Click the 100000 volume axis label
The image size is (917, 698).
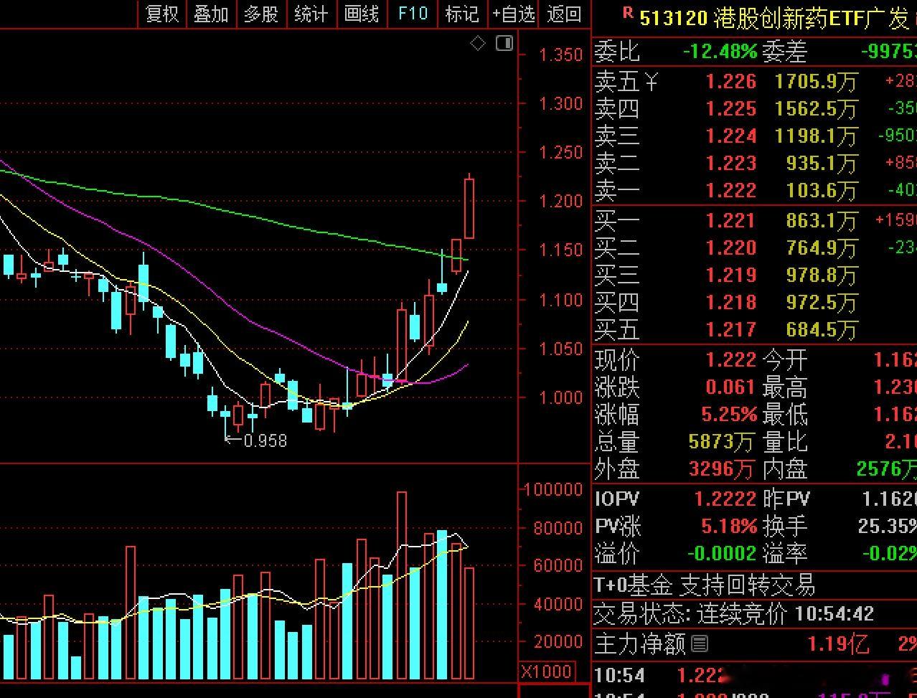point(554,490)
